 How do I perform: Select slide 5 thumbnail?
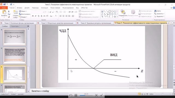[x=14, y=55]
